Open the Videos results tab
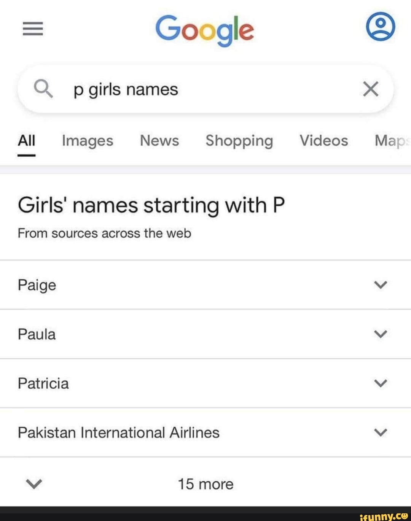The width and height of the screenshot is (411, 521). coord(323,141)
